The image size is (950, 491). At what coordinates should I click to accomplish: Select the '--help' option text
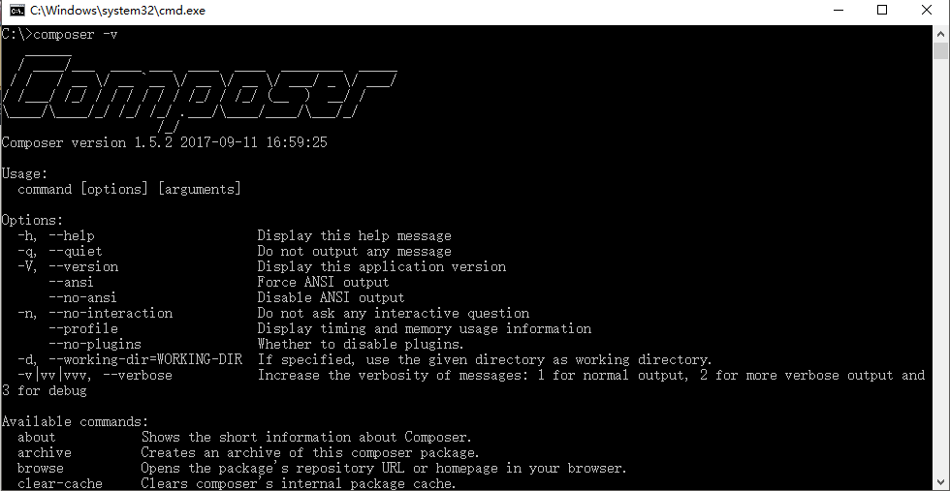point(72,235)
